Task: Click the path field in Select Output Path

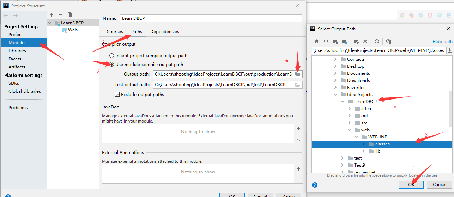Action: click(380, 50)
